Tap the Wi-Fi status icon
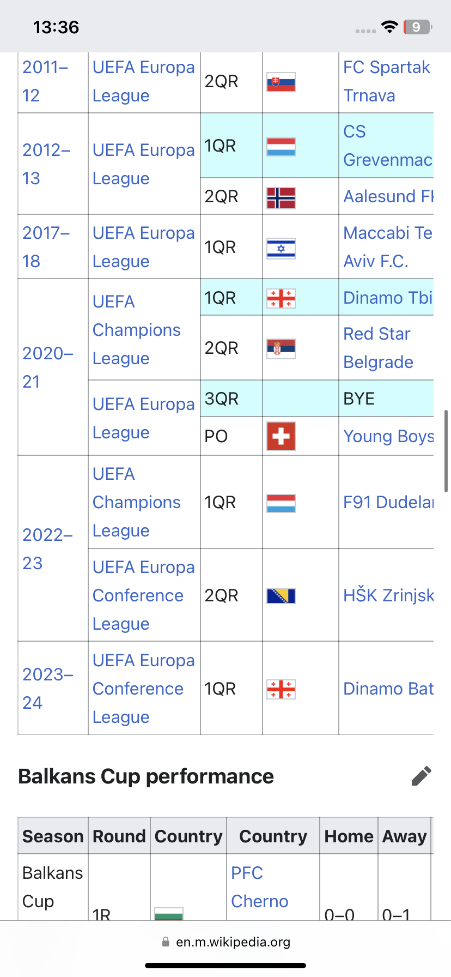Viewport: 451px width, 977px height. [389, 27]
